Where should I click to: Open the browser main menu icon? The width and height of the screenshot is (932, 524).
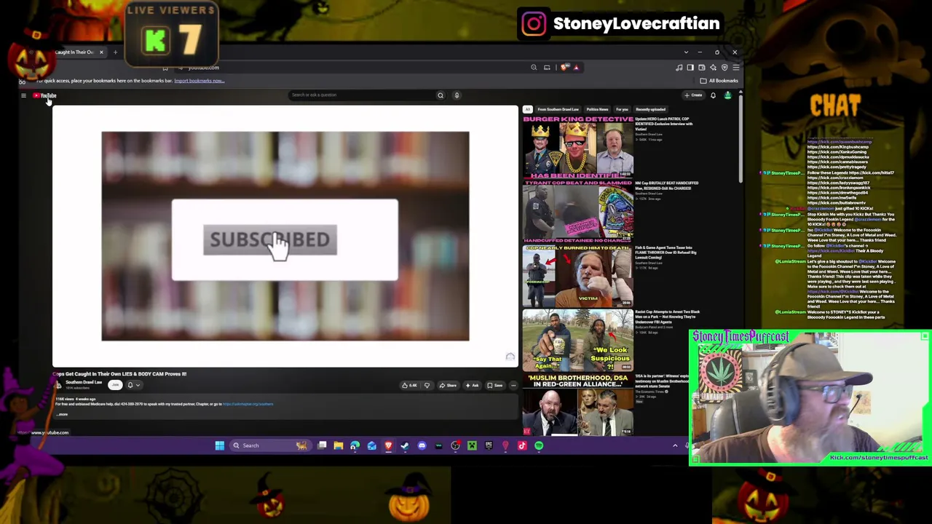(x=735, y=68)
